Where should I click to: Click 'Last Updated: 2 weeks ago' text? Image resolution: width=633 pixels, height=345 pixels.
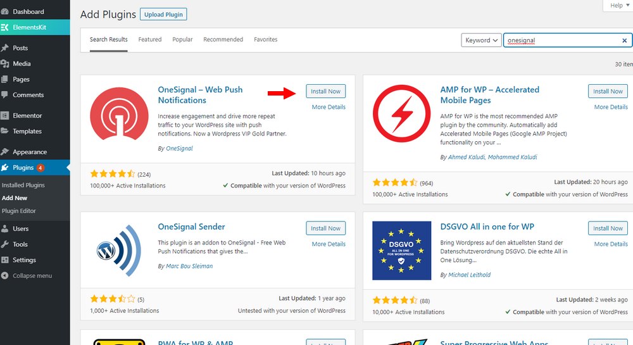[x=592, y=300]
